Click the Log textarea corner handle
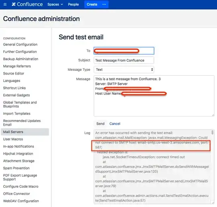 point(213,202)
